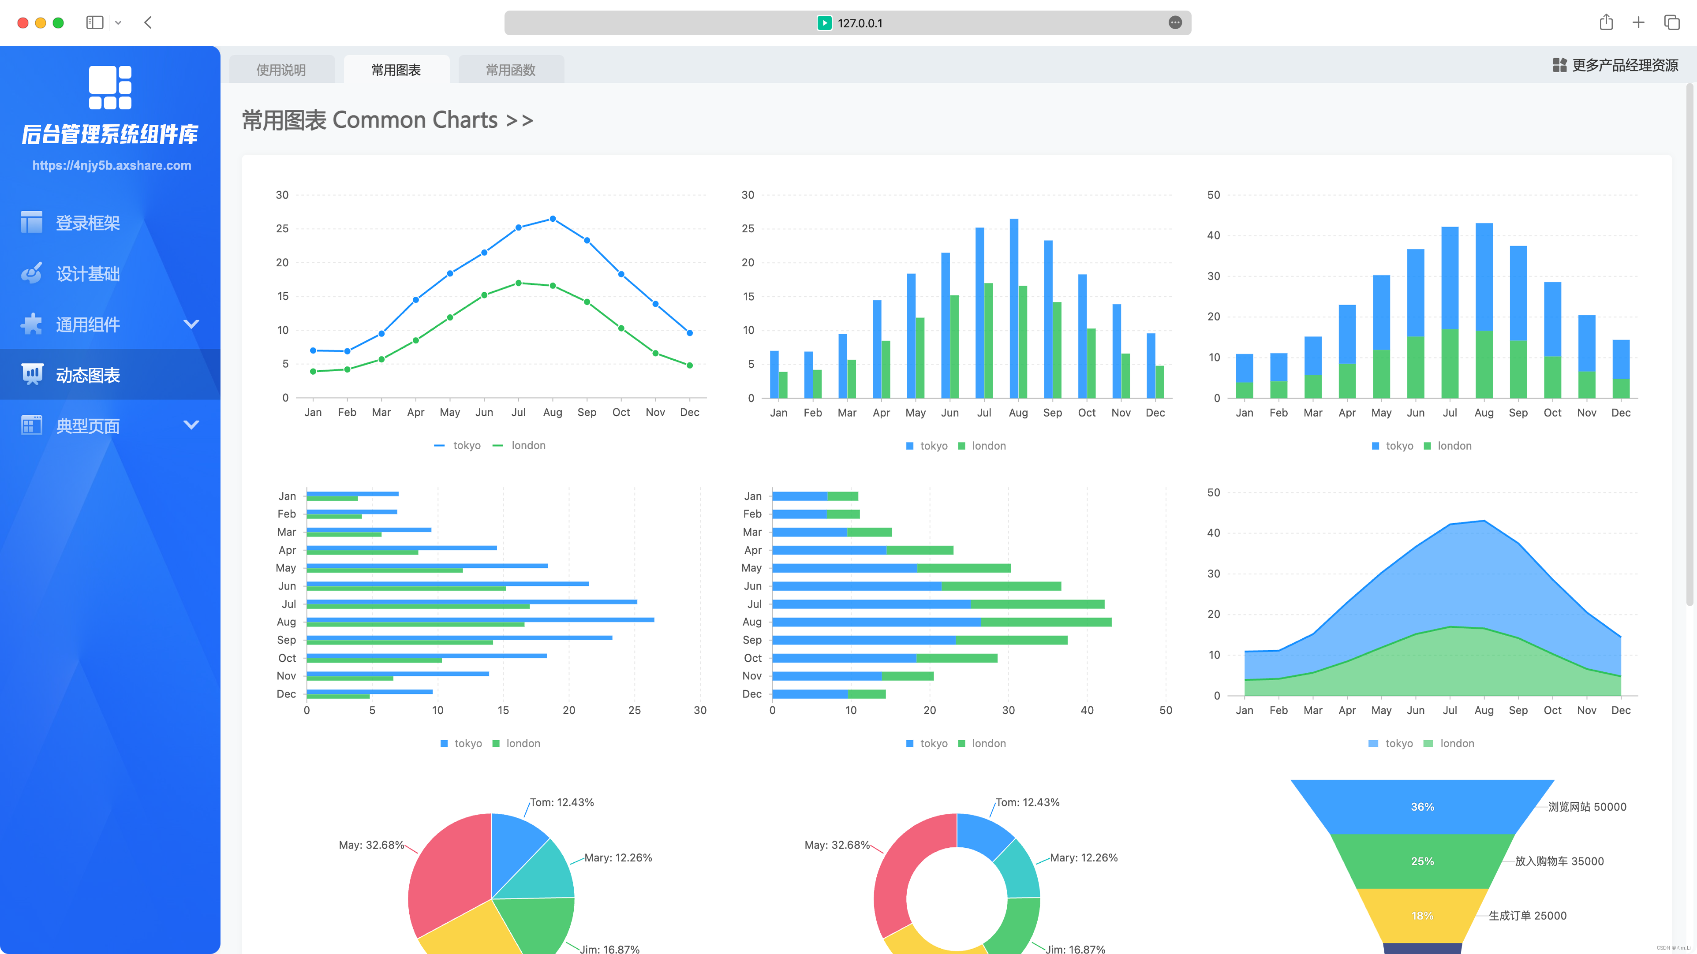Click "Tom: 12.43%" label on pie chart
Viewport: 1697px width, 954px height.
[562, 802]
